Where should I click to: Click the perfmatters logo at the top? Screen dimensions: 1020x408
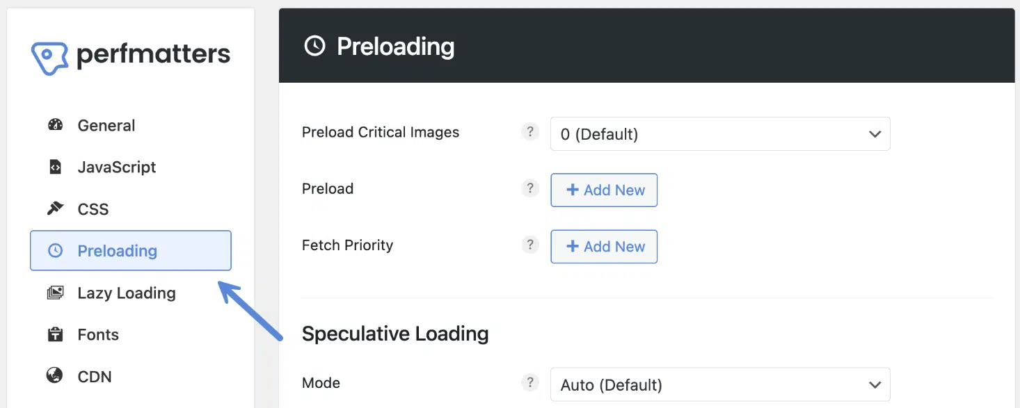130,54
